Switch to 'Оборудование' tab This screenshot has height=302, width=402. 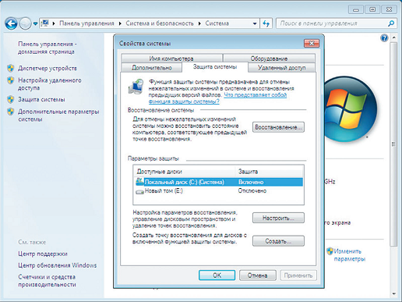[269, 59]
